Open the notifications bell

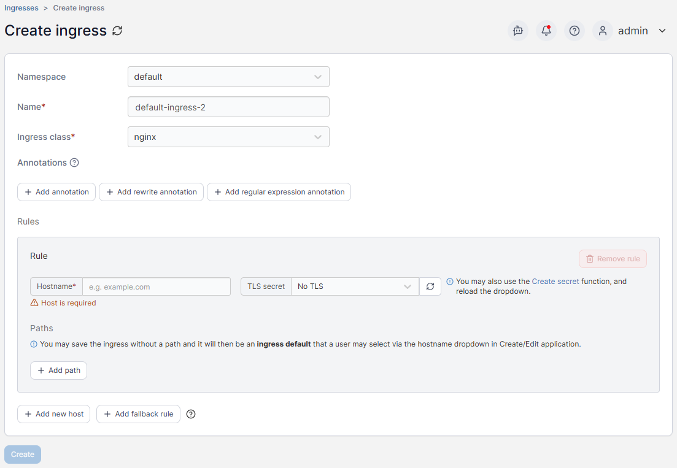[x=546, y=31]
